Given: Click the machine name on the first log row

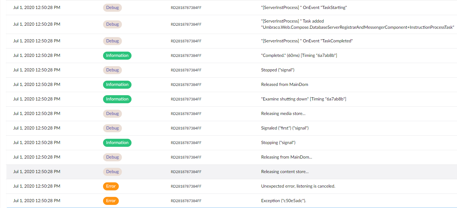Looking at the screenshot, I should click(x=186, y=7).
